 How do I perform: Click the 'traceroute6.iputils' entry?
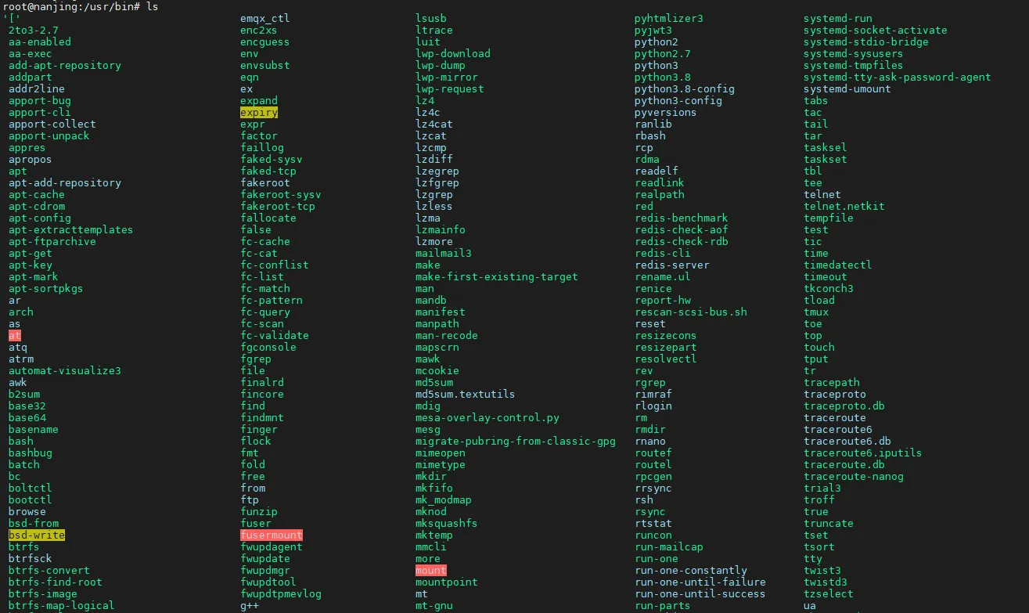(862, 453)
